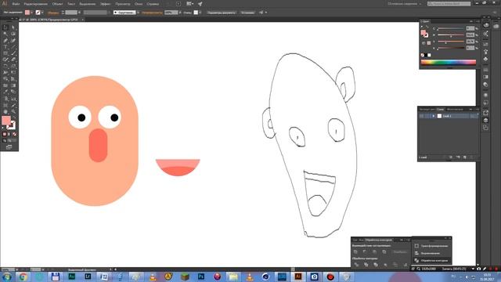Open graphic style dropdown in control bar
This screenshot has width=501, height=282.
tap(200, 13)
